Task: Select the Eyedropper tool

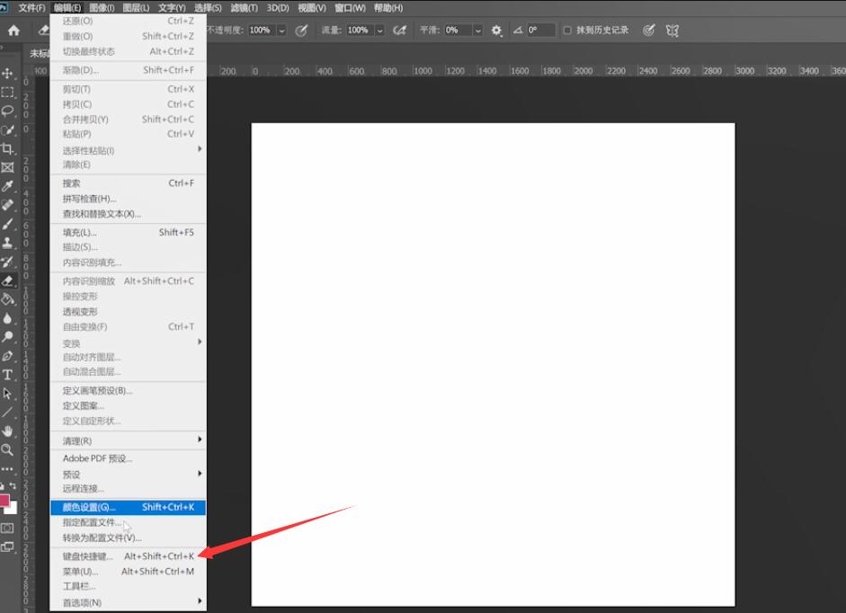Action: tap(7, 186)
